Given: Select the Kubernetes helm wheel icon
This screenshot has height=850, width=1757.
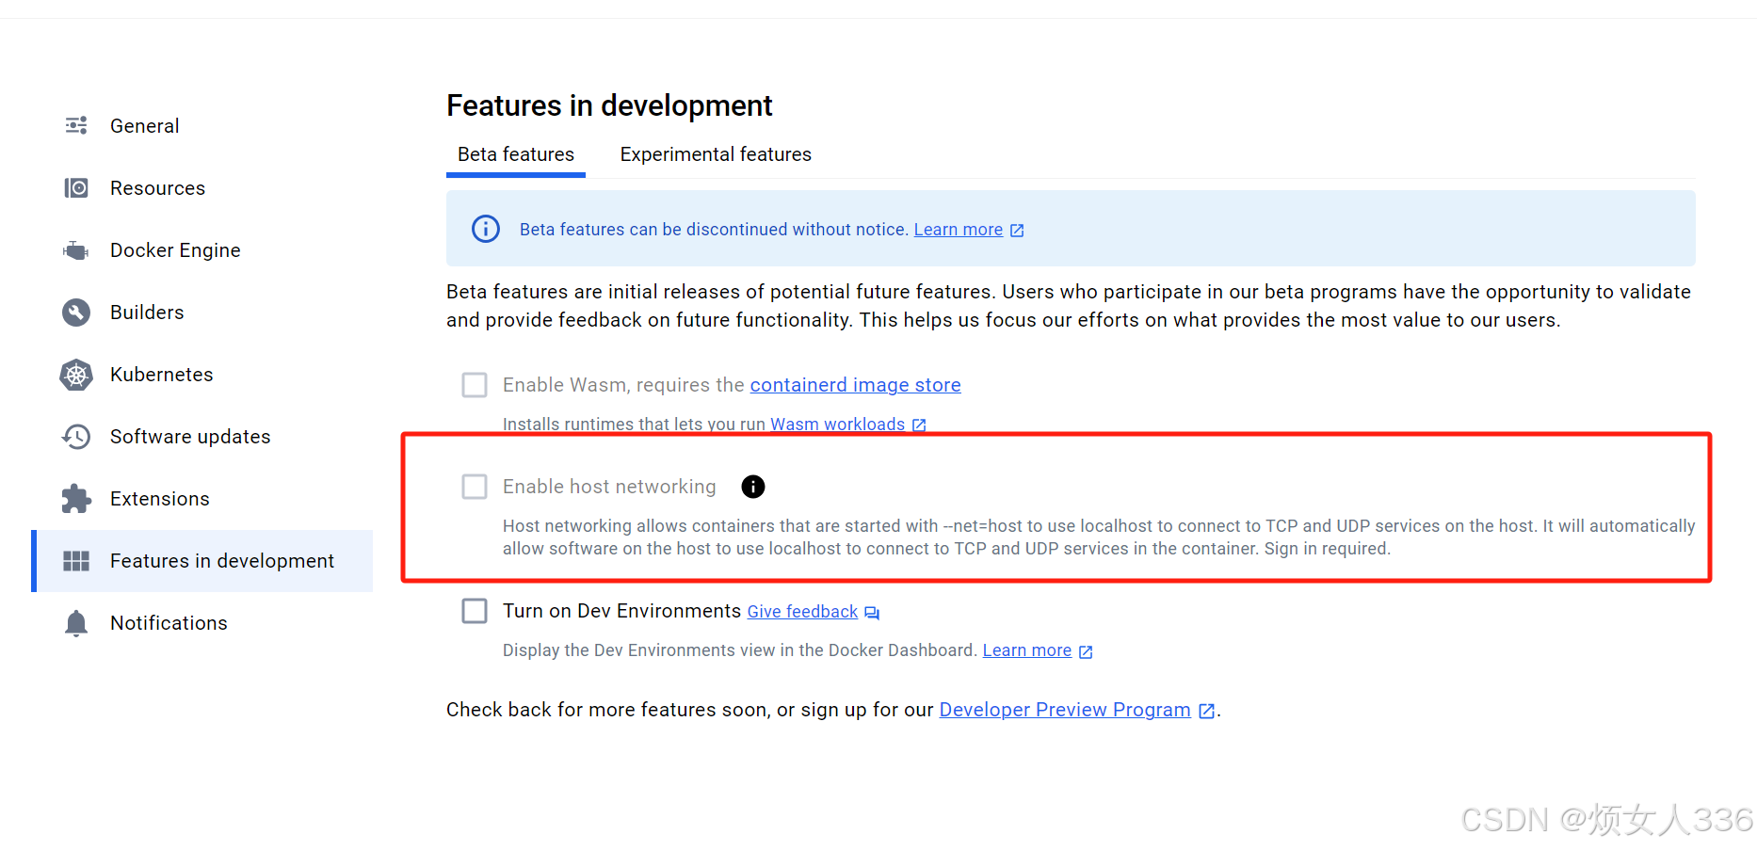Looking at the screenshot, I should tap(75, 374).
